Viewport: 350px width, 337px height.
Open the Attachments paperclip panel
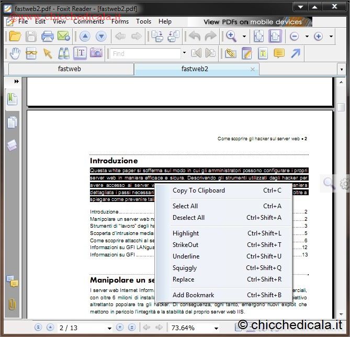[x=12, y=304]
